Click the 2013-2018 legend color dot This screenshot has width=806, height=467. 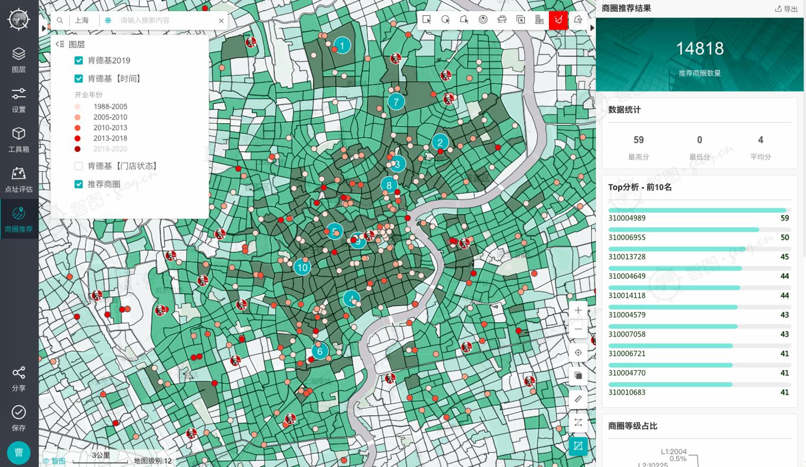tap(78, 139)
